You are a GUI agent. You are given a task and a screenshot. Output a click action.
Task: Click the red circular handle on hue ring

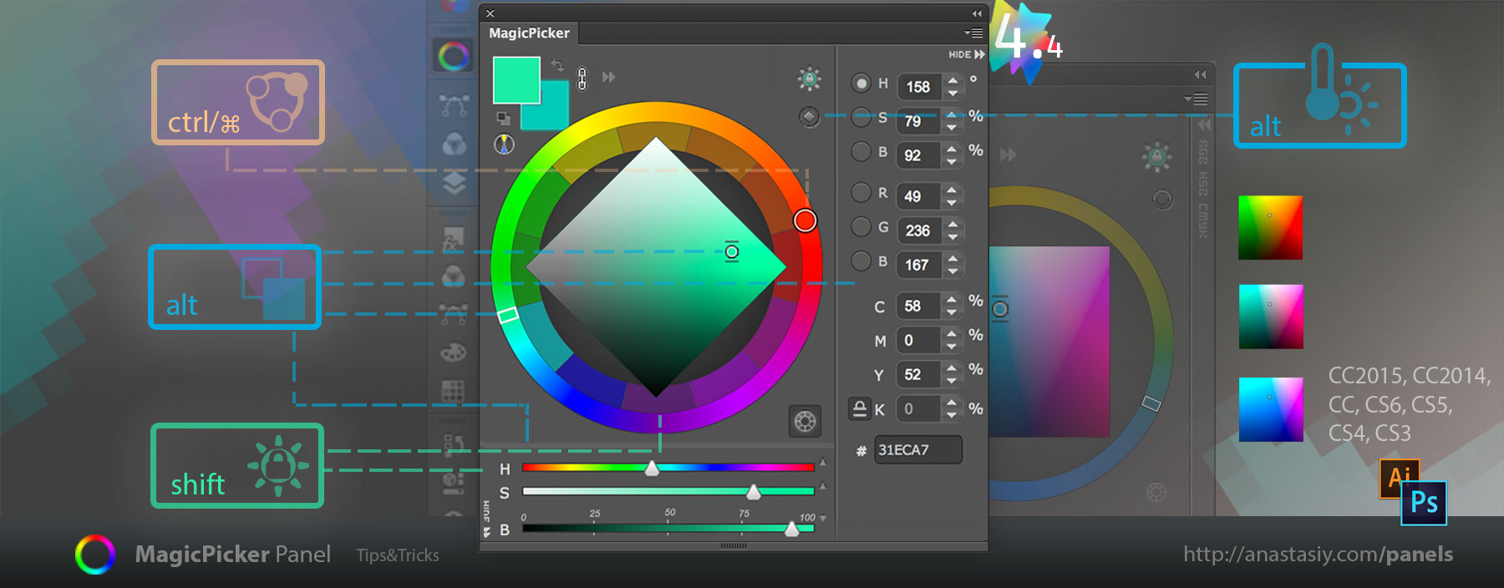[x=805, y=220]
